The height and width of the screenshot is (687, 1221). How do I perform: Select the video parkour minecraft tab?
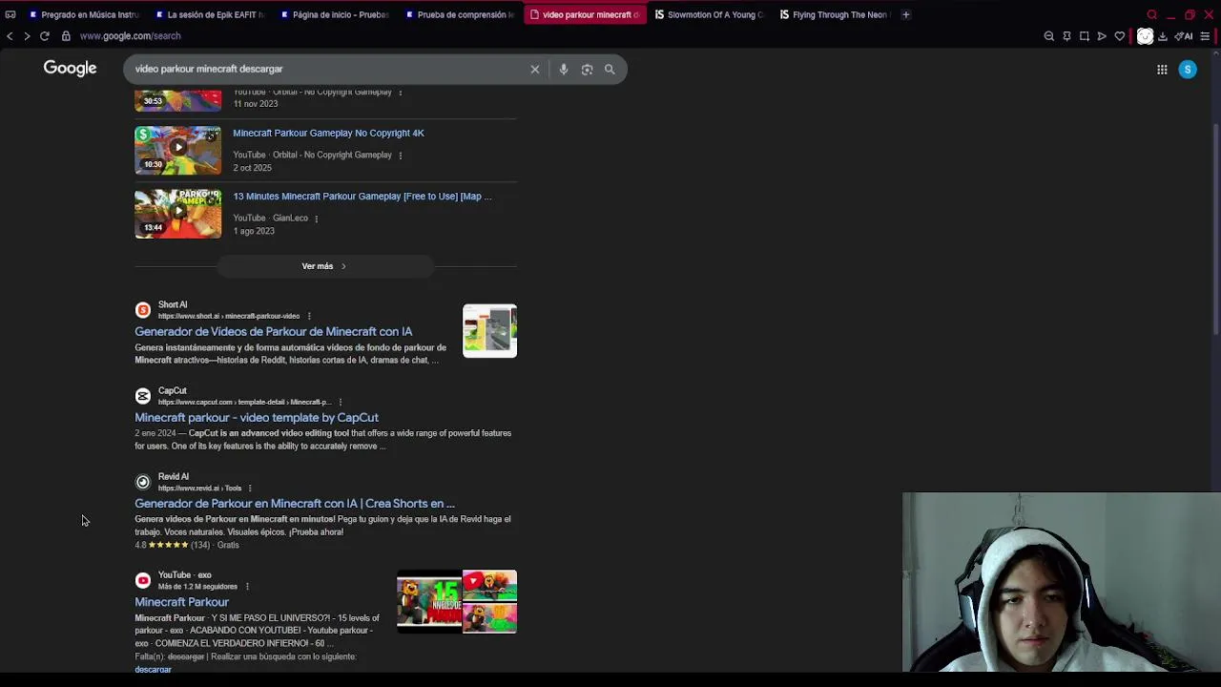pos(584,14)
